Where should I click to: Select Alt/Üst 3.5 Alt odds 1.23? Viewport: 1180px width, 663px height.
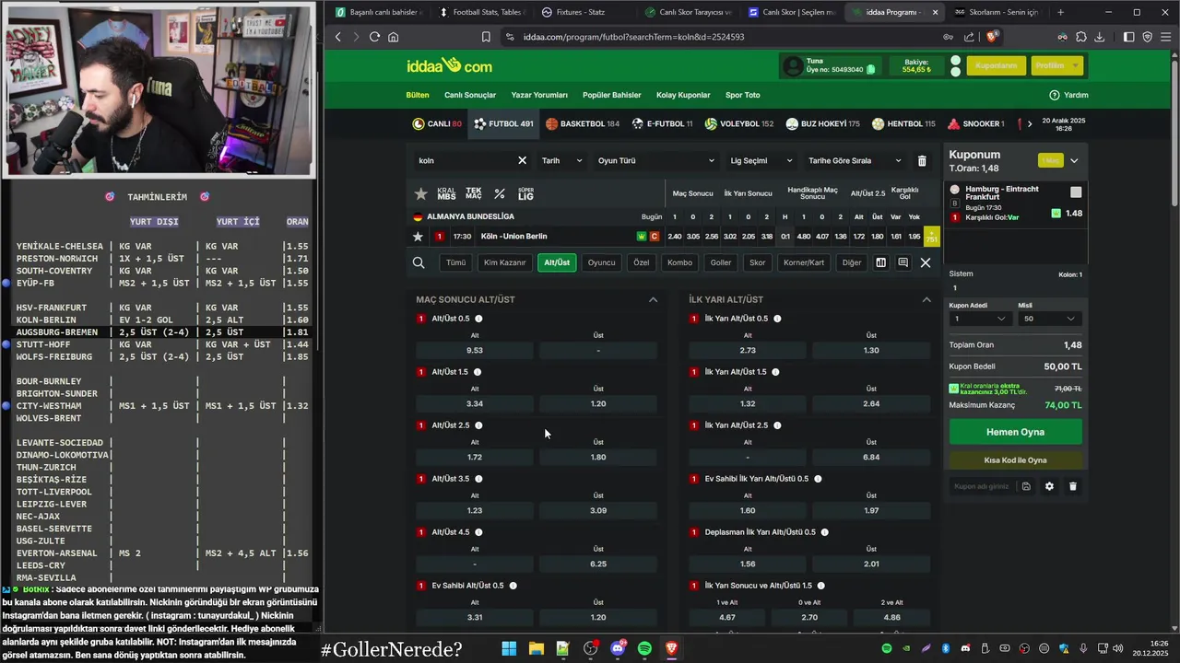coord(475,510)
